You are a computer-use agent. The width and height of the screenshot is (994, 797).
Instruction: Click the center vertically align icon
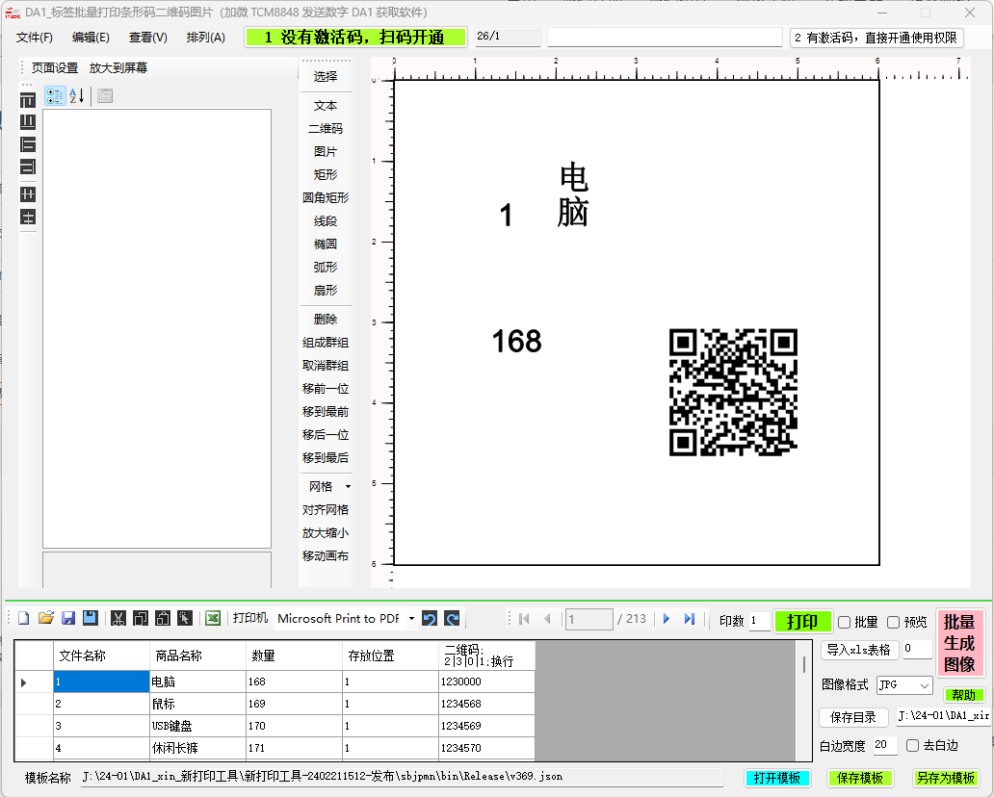[x=28, y=218]
